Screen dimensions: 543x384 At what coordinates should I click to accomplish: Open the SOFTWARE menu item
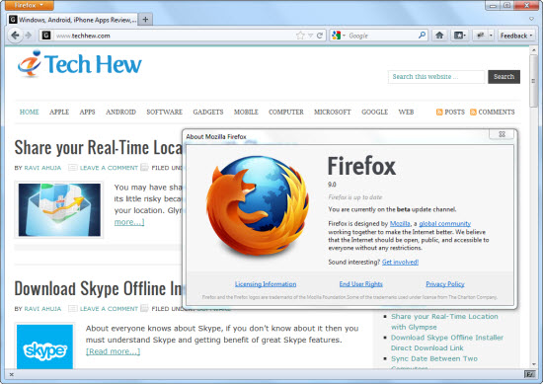click(164, 112)
